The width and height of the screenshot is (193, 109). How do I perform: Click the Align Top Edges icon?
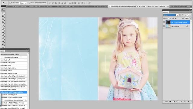point(50,3)
